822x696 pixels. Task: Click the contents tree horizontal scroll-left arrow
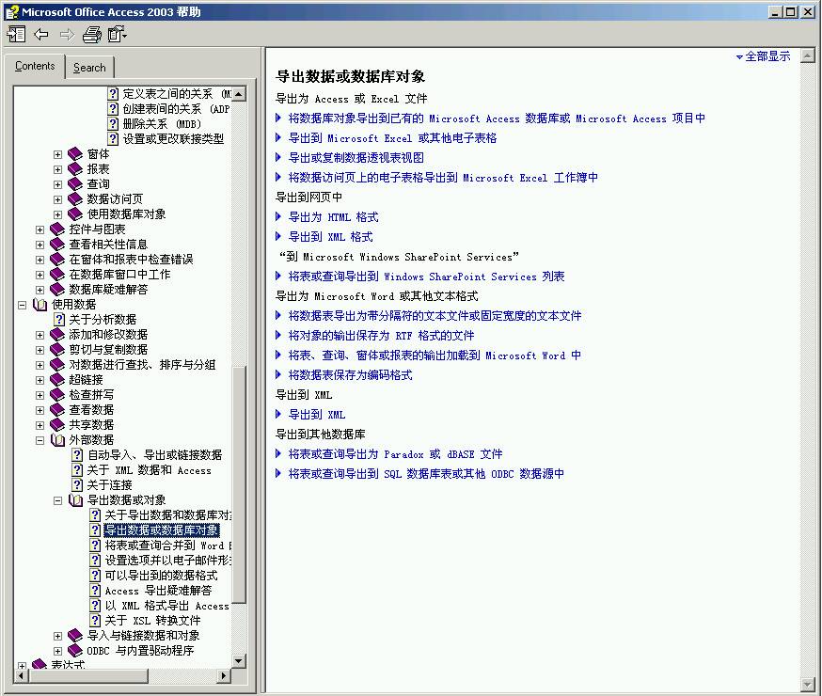tap(21, 676)
